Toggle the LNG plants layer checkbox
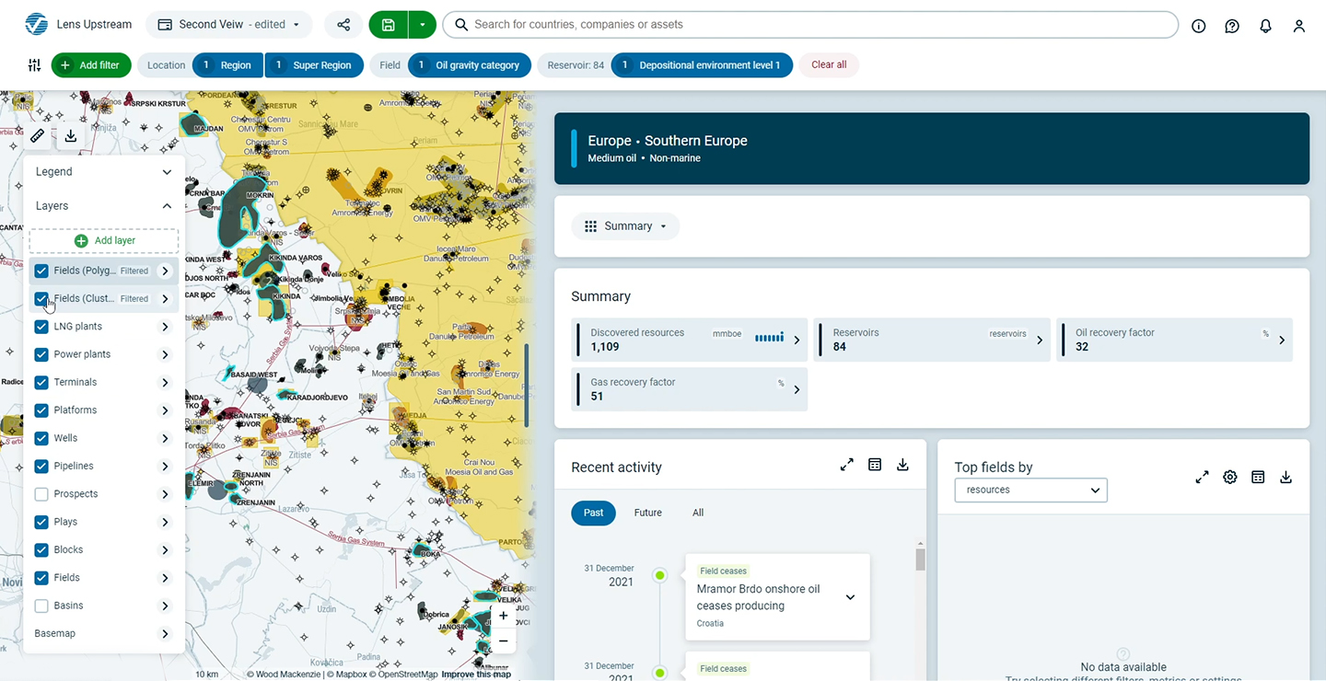This screenshot has height=681, width=1326. tap(41, 327)
